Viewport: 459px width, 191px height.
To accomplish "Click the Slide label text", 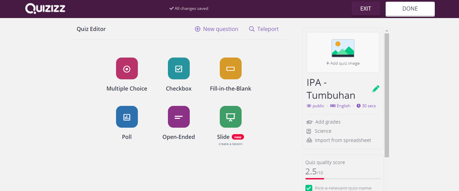I will coord(223,137).
